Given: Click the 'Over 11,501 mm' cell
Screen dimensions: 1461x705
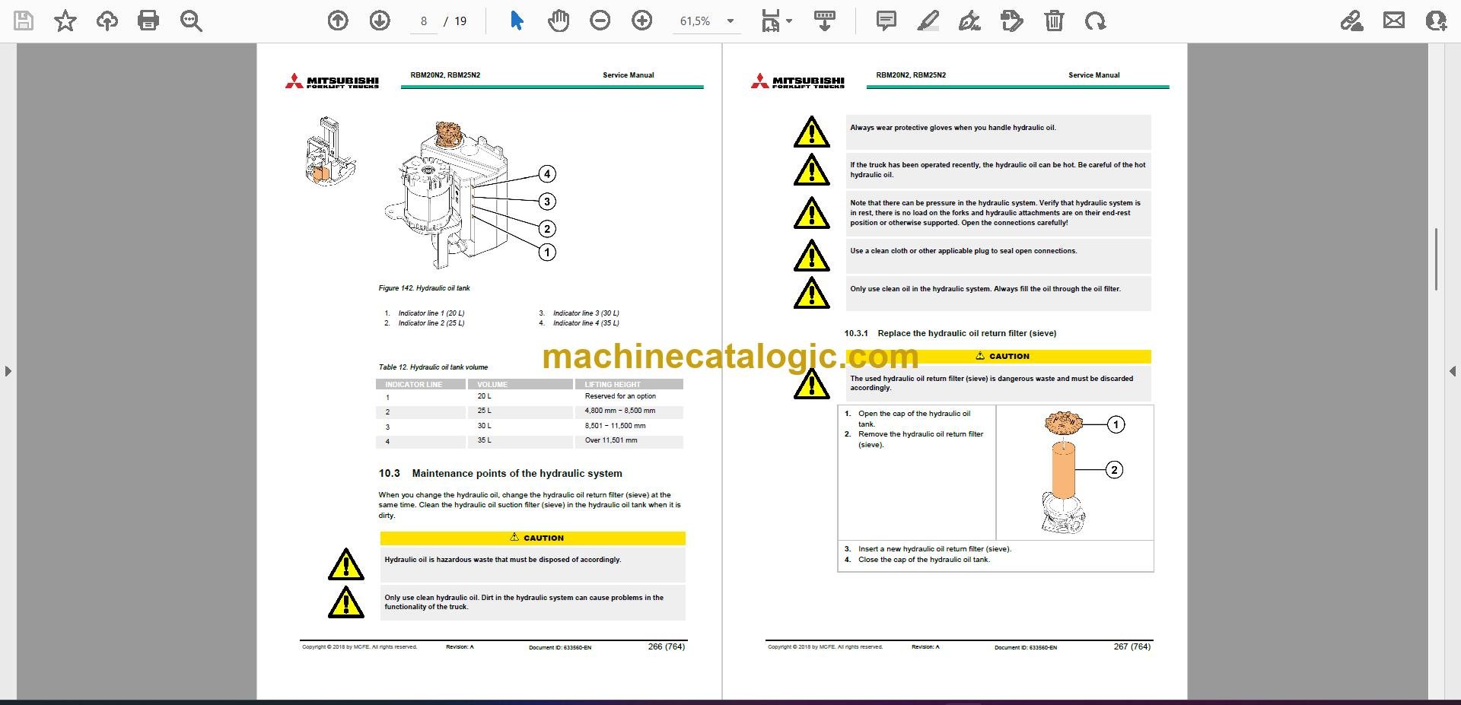Looking at the screenshot, I should (x=611, y=440).
